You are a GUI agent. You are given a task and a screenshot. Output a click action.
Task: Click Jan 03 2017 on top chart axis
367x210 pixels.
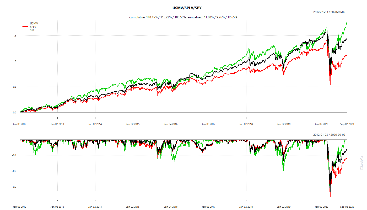click(x=209, y=124)
